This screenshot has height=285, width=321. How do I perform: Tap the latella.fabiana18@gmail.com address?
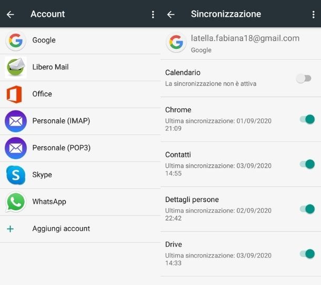point(245,38)
